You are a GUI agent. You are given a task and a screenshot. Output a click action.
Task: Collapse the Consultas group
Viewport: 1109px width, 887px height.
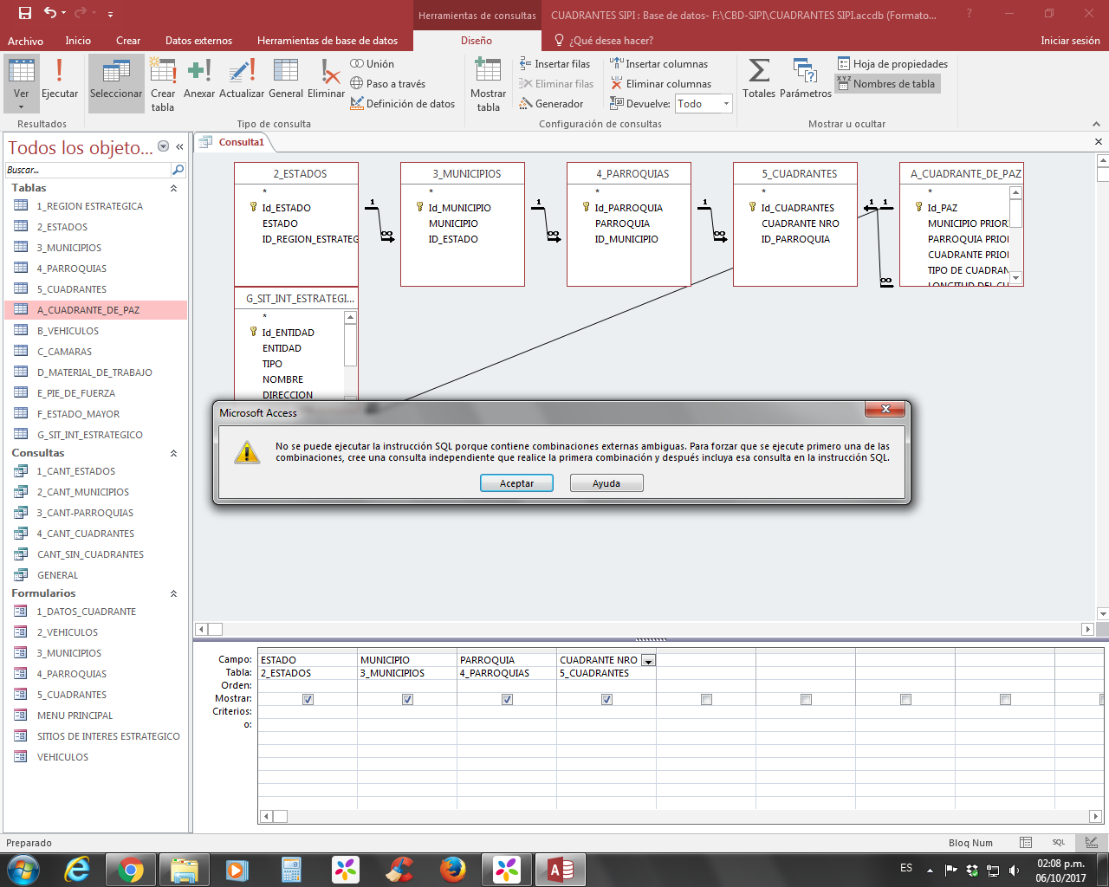point(173,453)
